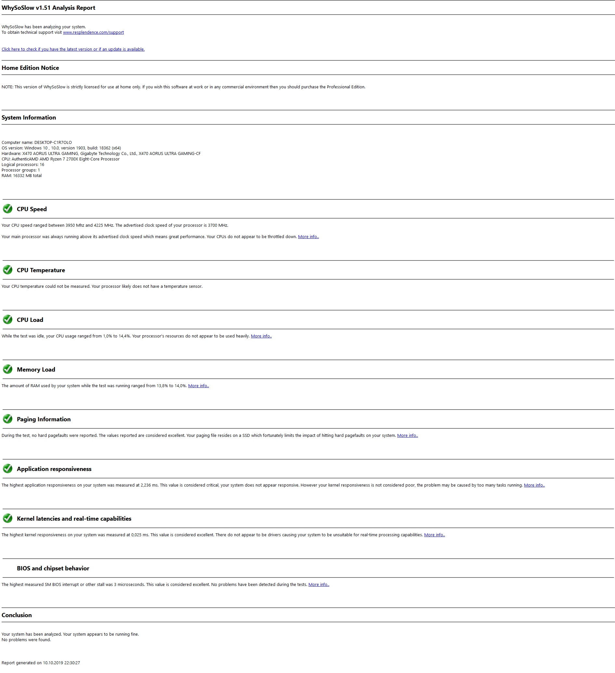The height and width of the screenshot is (673, 615).
Task: Click the 'WhySoSlow has been analyzing your system' line
Action: [44, 27]
